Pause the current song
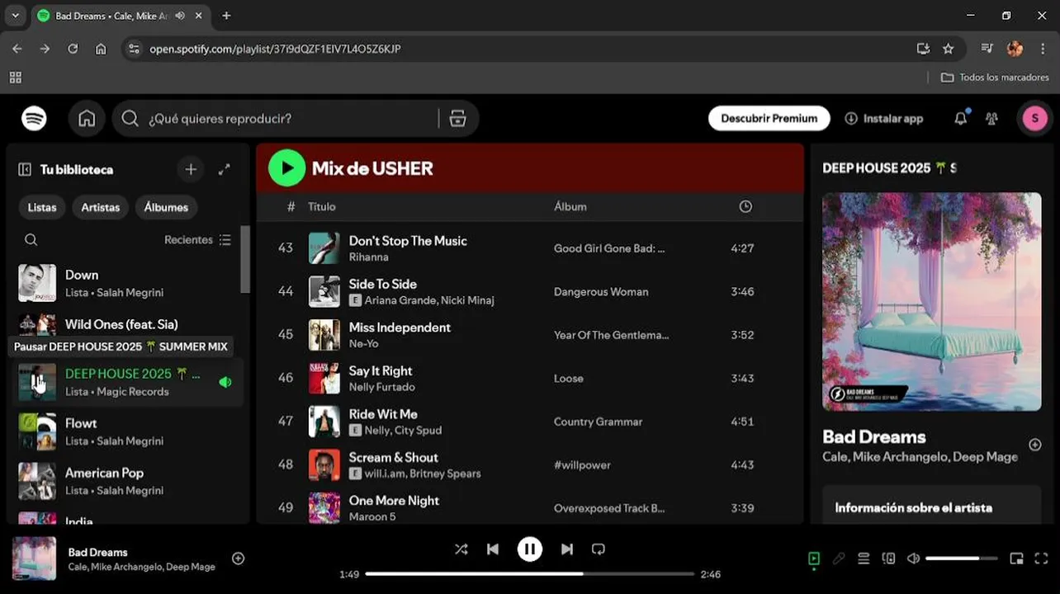The width and height of the screenshot is (1060, 594). (x=530, y=549)
